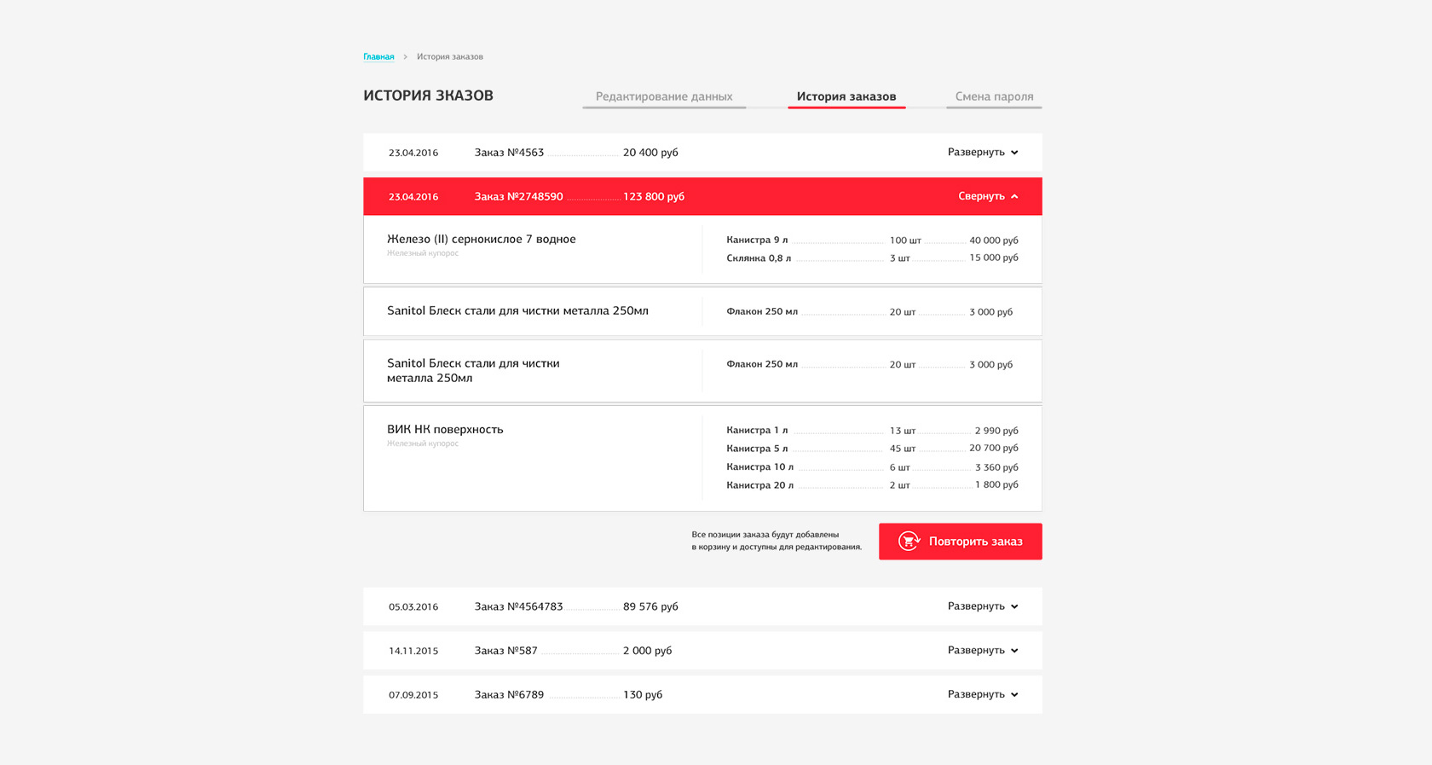Click the Канистра 5 л item
Image resolution: width=1432 pixels, height=765 pixels.
pos(757,449)
